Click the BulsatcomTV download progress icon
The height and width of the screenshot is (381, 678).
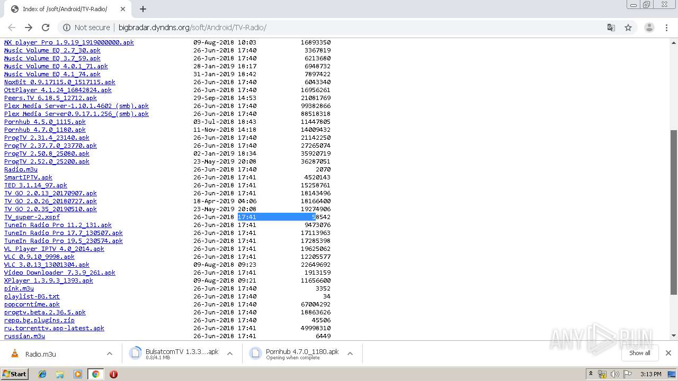tap(135, 353)
